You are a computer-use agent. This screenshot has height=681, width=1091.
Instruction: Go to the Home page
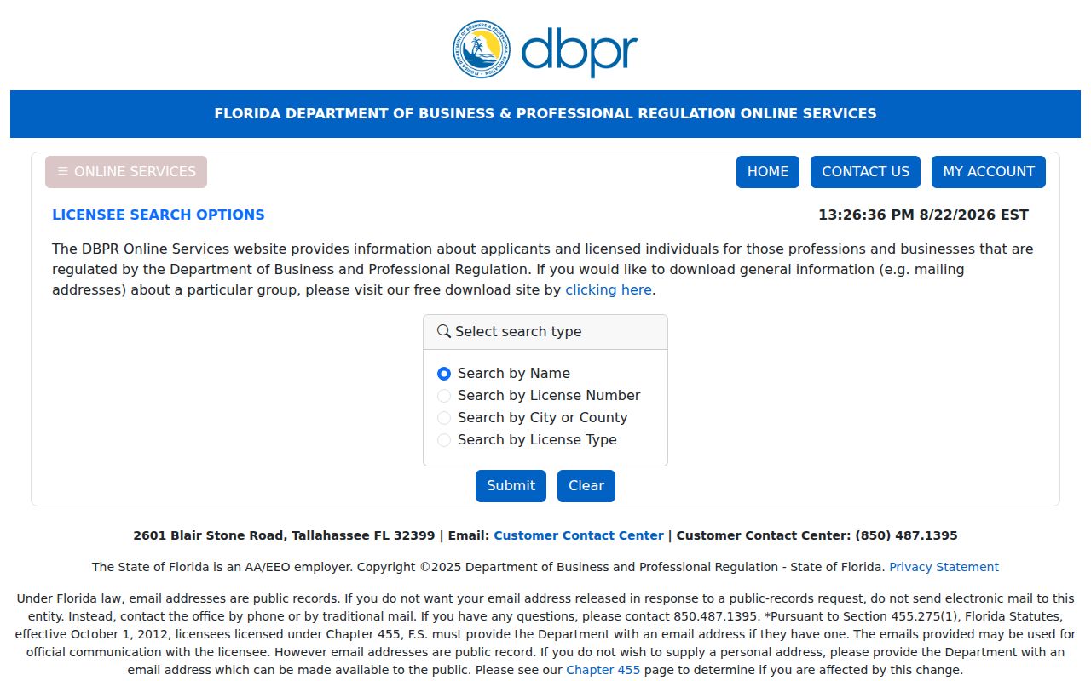coord(768,172)
